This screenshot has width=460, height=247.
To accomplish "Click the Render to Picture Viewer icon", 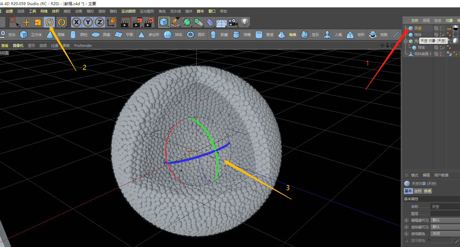I will (x=137, y=22).
